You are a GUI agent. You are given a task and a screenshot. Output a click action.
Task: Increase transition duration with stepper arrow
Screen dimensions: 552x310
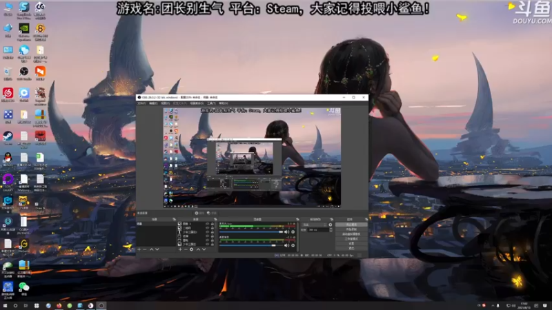point(331,229)
